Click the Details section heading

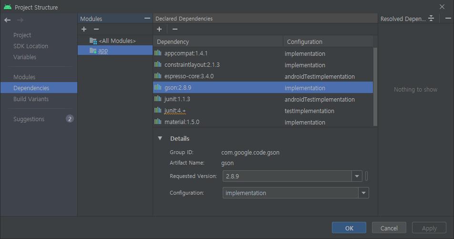point(180,138)
